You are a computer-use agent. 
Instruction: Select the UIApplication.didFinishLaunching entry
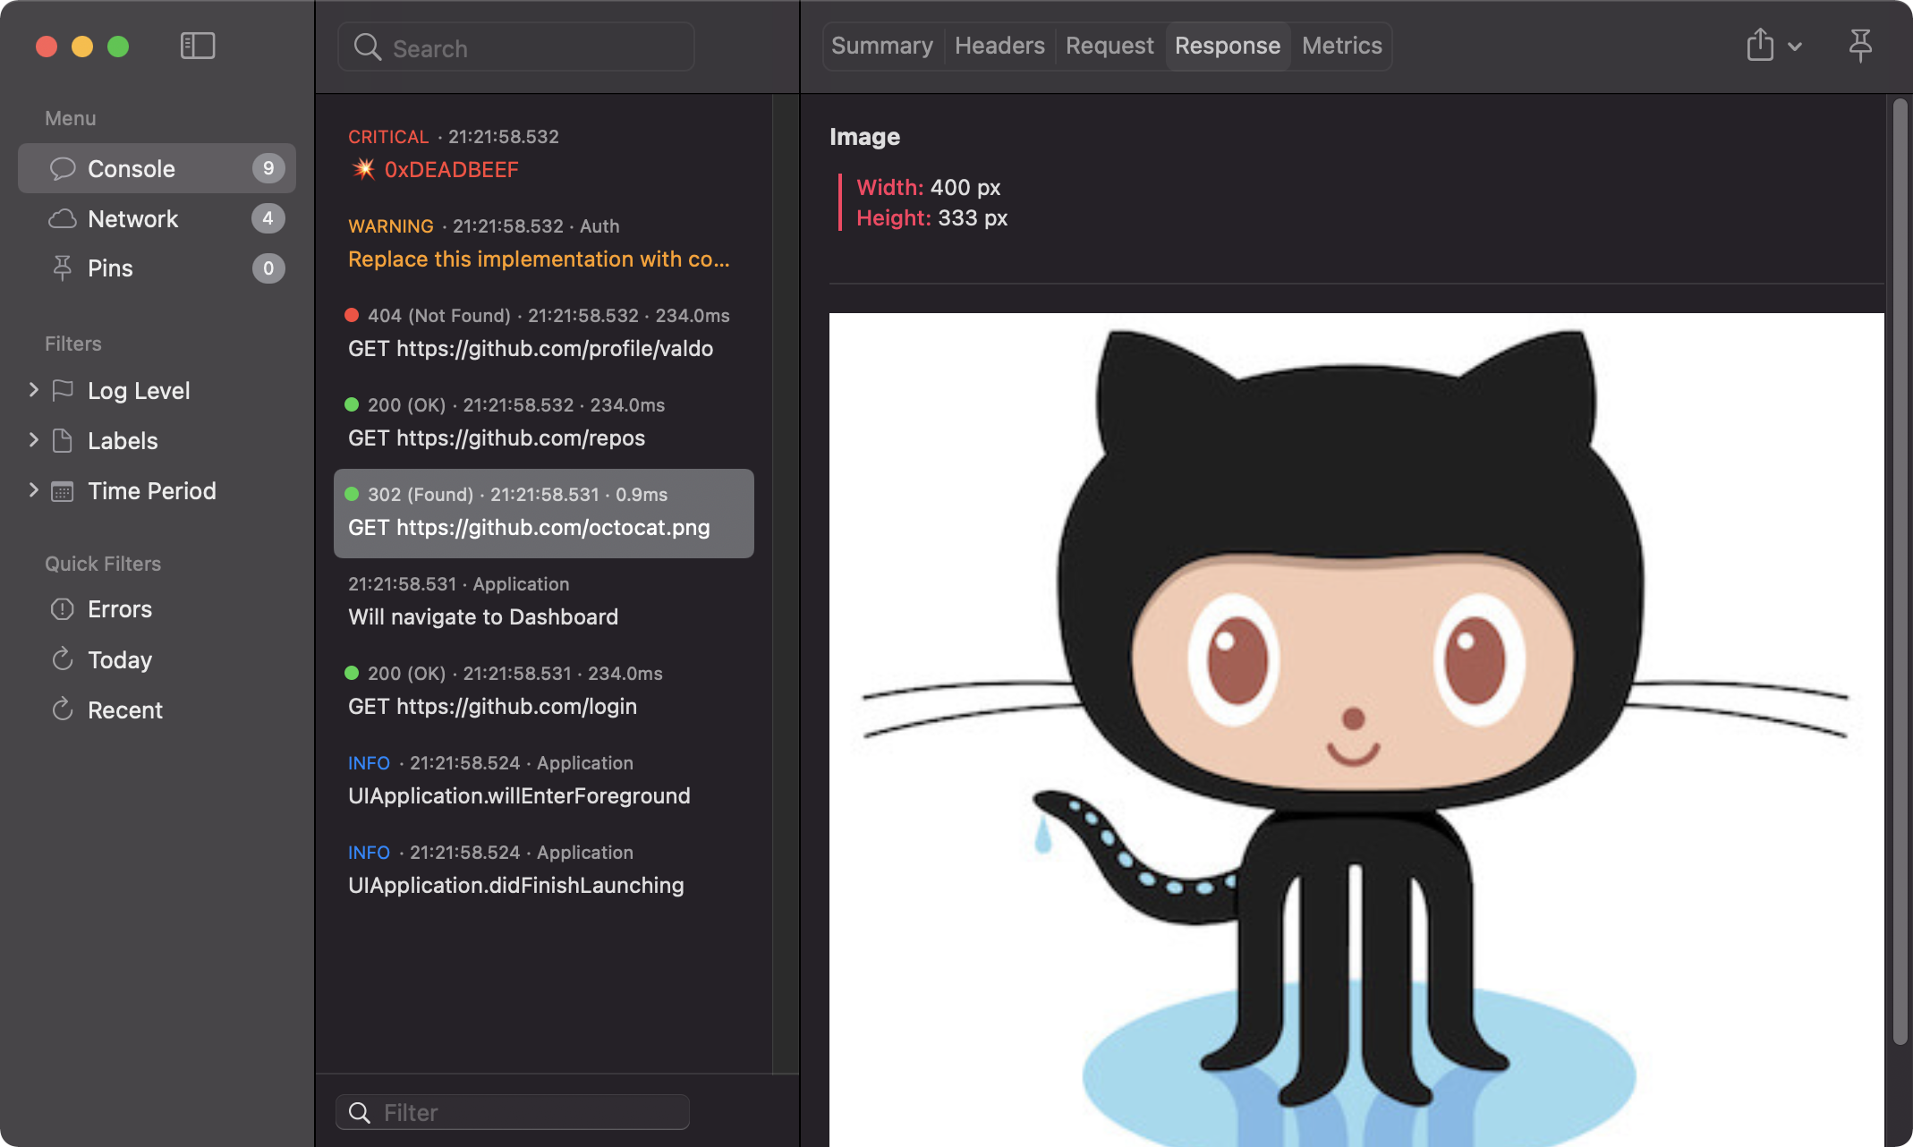point(544,871)
